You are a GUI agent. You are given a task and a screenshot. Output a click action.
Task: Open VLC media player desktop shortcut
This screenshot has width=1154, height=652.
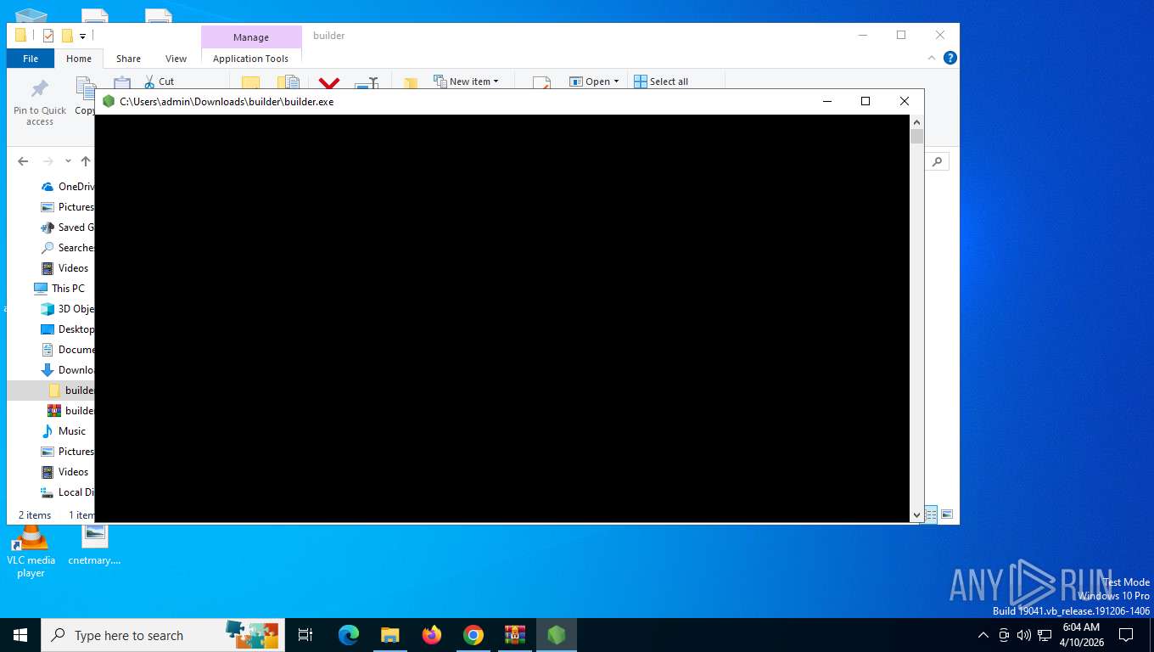point(31,550)
